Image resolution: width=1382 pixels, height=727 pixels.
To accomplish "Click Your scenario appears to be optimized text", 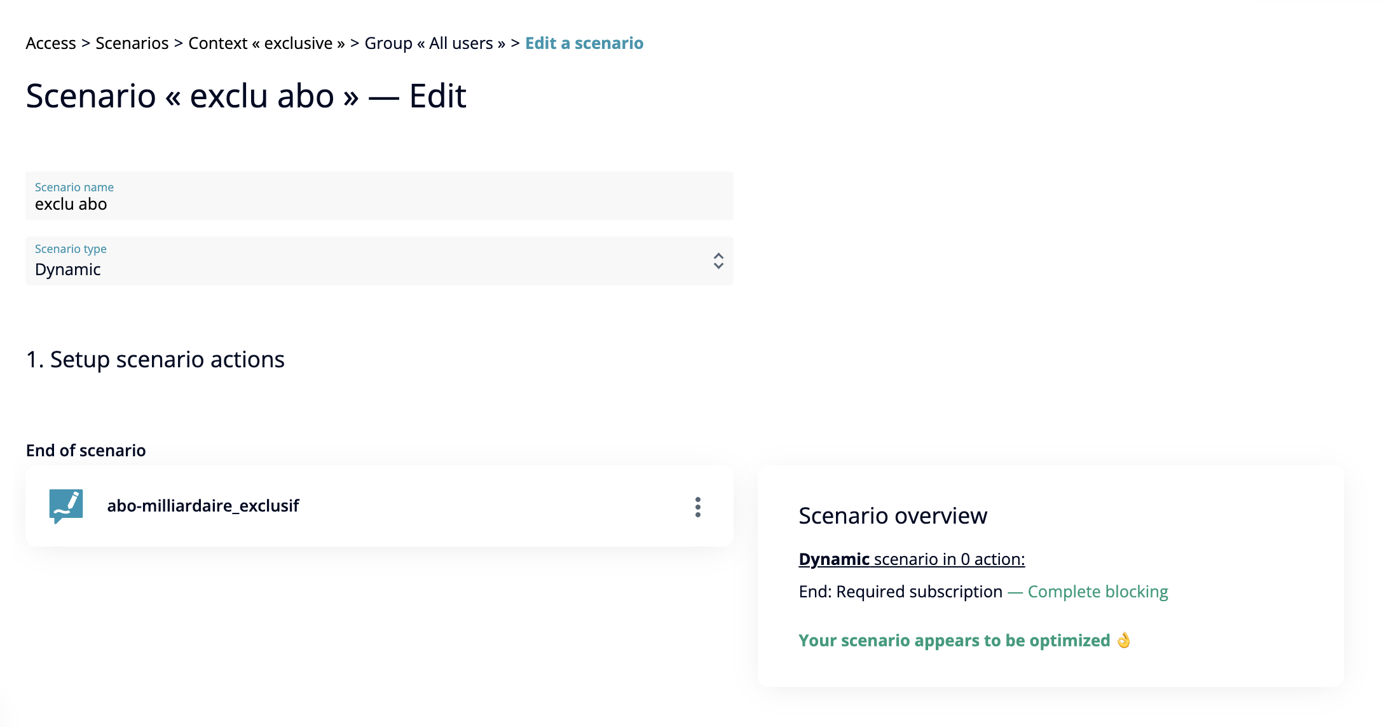I will pyautogui.click(x=954, y=641).
